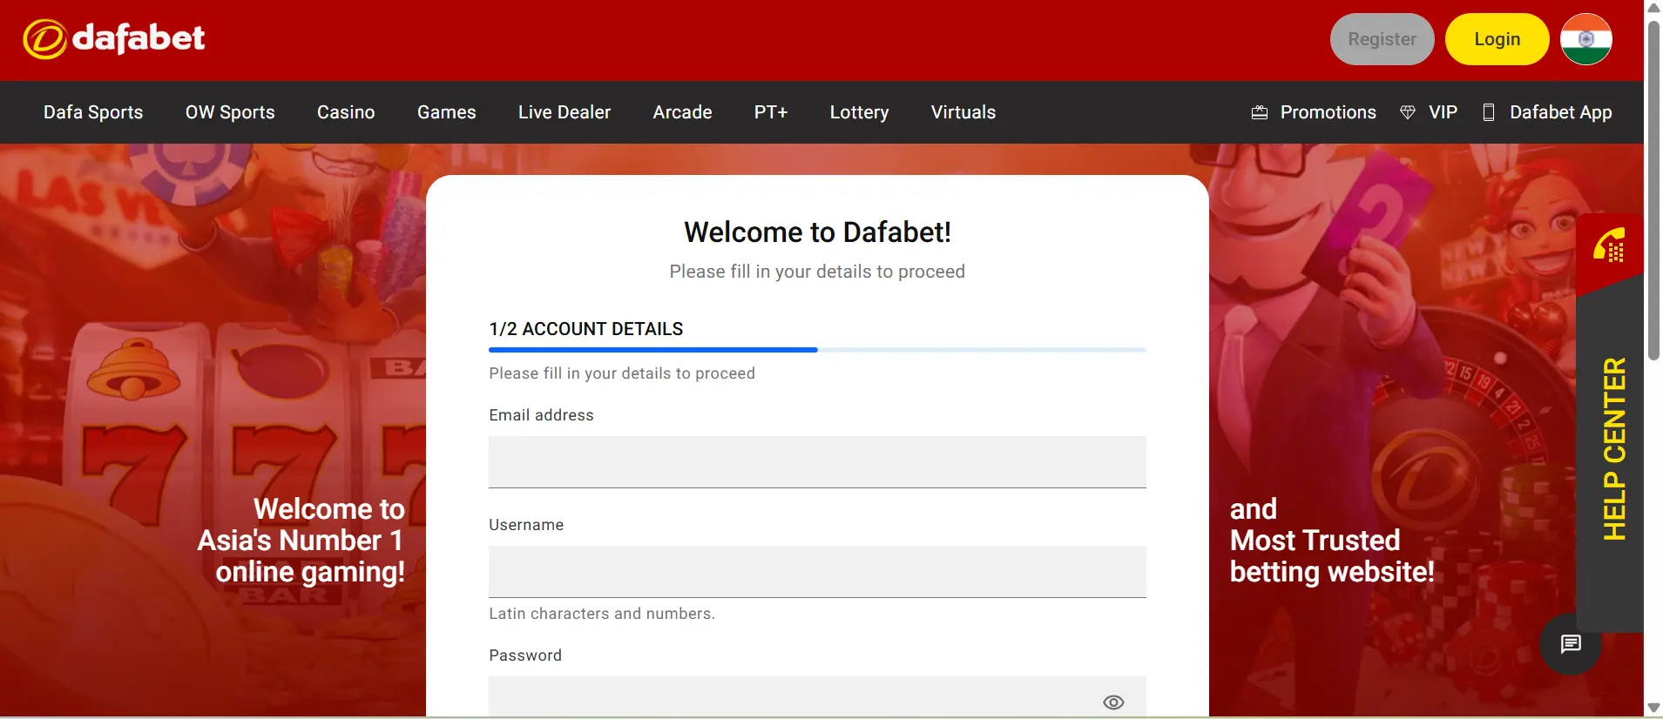Open the Help Center phone icon
The image size is (1663, 719).
tap(1609, 245)
